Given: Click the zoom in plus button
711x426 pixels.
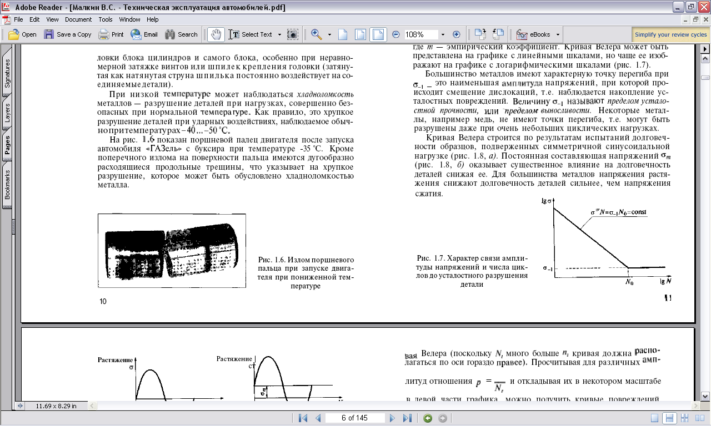Looking at the screenshot, I should (457, 34).
